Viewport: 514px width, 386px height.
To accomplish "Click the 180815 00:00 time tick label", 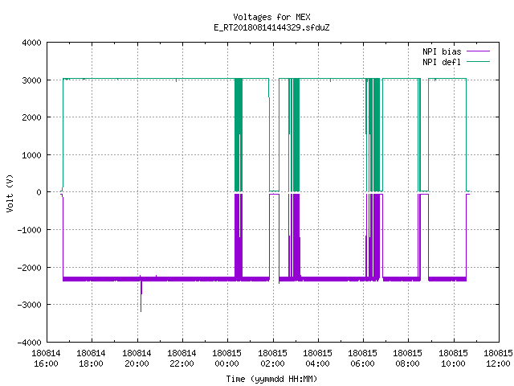I will pyautogui.click(x=226, y=359).
